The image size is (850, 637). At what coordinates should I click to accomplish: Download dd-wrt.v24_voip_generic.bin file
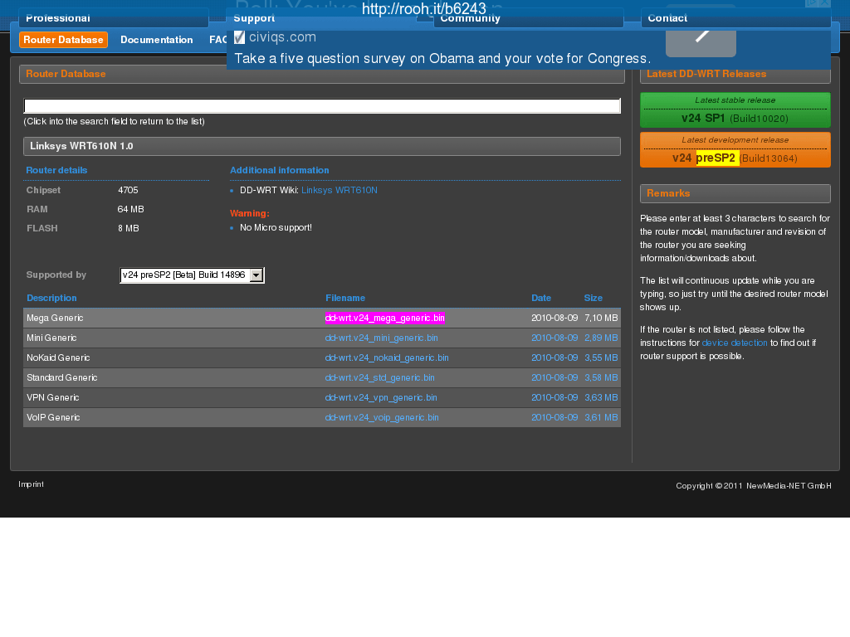click(x=382, y=418)
